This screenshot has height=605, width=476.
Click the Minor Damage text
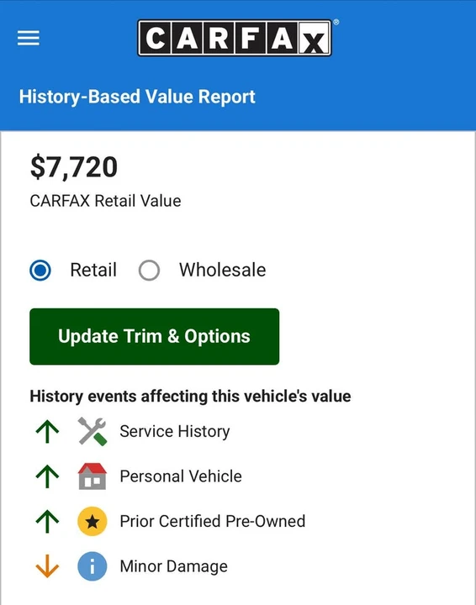pos(174,566)
